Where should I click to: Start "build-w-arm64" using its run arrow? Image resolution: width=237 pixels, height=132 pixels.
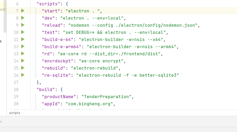tap(22, 47)
